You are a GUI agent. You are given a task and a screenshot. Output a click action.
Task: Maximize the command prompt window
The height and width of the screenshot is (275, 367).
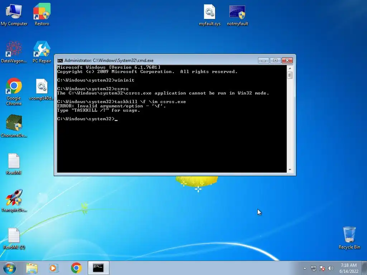point(275,61)
